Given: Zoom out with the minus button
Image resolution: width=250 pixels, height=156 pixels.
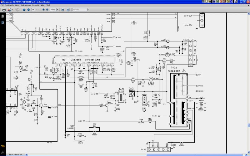Looking at the screenshot, I should tap(43, 10).
